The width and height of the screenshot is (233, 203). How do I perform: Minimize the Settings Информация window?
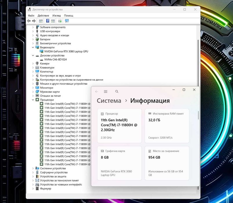point(174,90)
